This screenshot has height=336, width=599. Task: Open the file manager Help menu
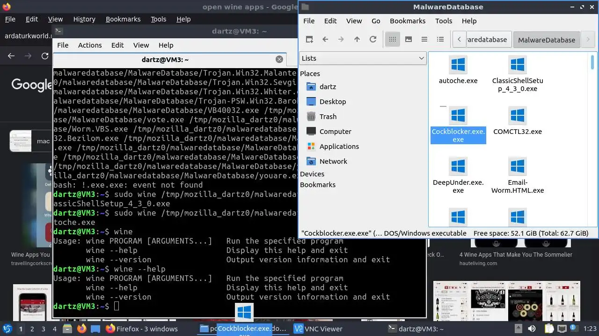coord(469,21)
